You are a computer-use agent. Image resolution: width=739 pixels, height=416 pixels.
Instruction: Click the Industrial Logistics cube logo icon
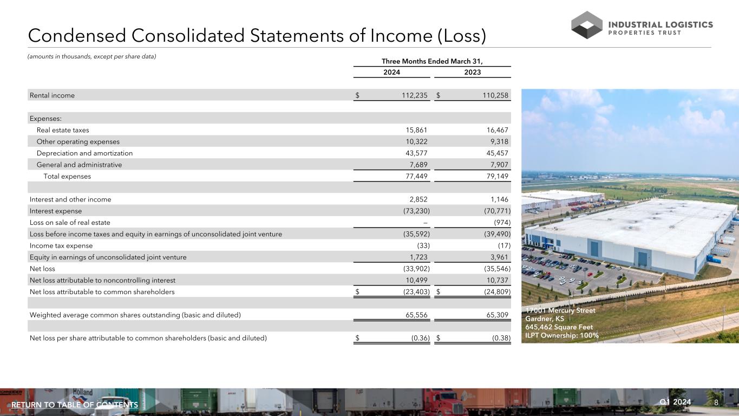[587, 25]
